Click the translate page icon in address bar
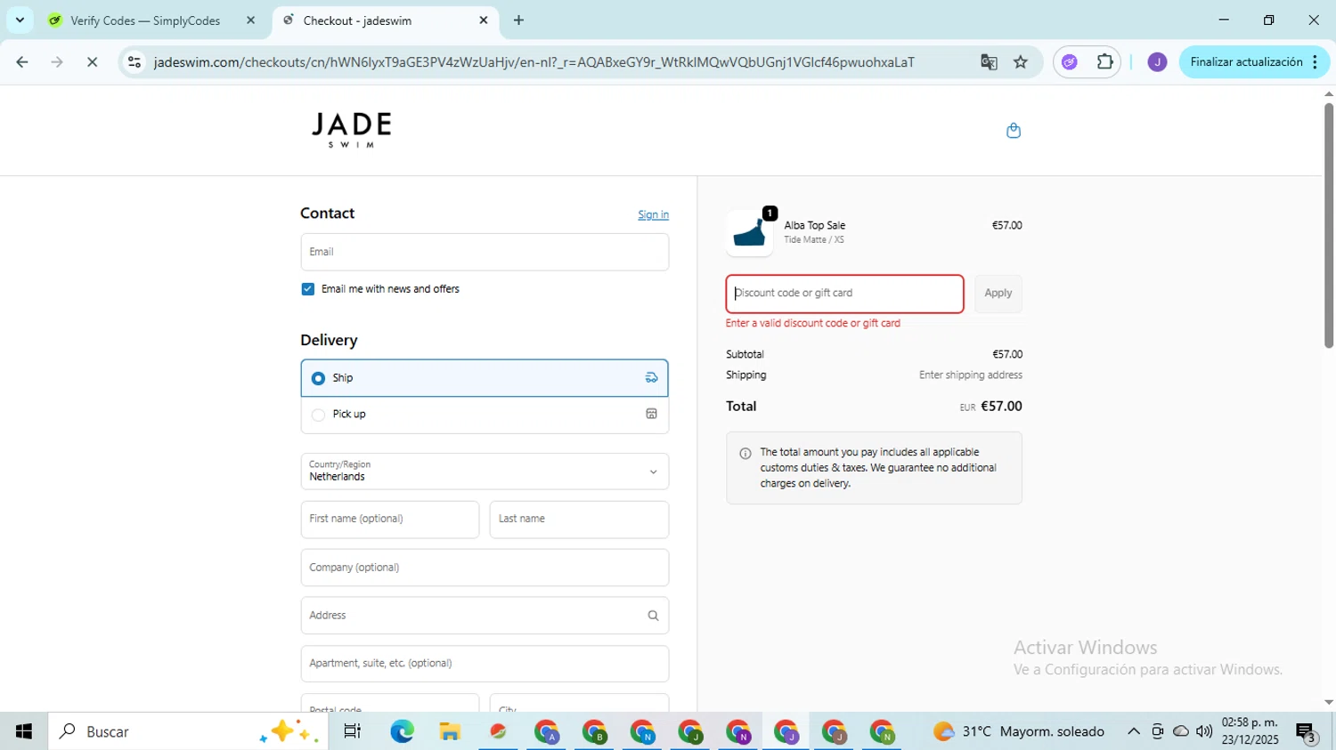Screen dimensions: 1336x750 pos(989,62)
